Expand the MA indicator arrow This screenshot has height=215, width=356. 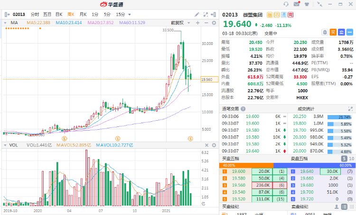6,22
